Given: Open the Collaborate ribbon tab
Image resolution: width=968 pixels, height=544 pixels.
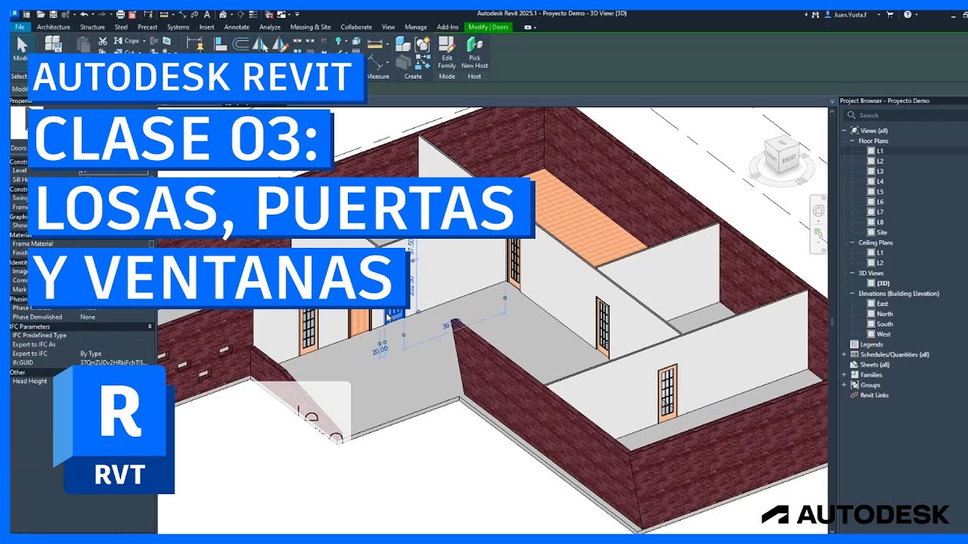Looking at the screenshot, I should 356,27.
